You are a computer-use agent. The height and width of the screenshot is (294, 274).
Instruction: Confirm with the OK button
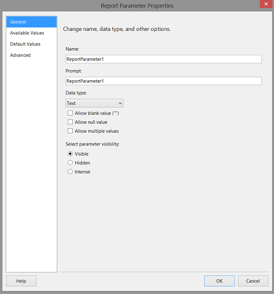coord(219,281)
